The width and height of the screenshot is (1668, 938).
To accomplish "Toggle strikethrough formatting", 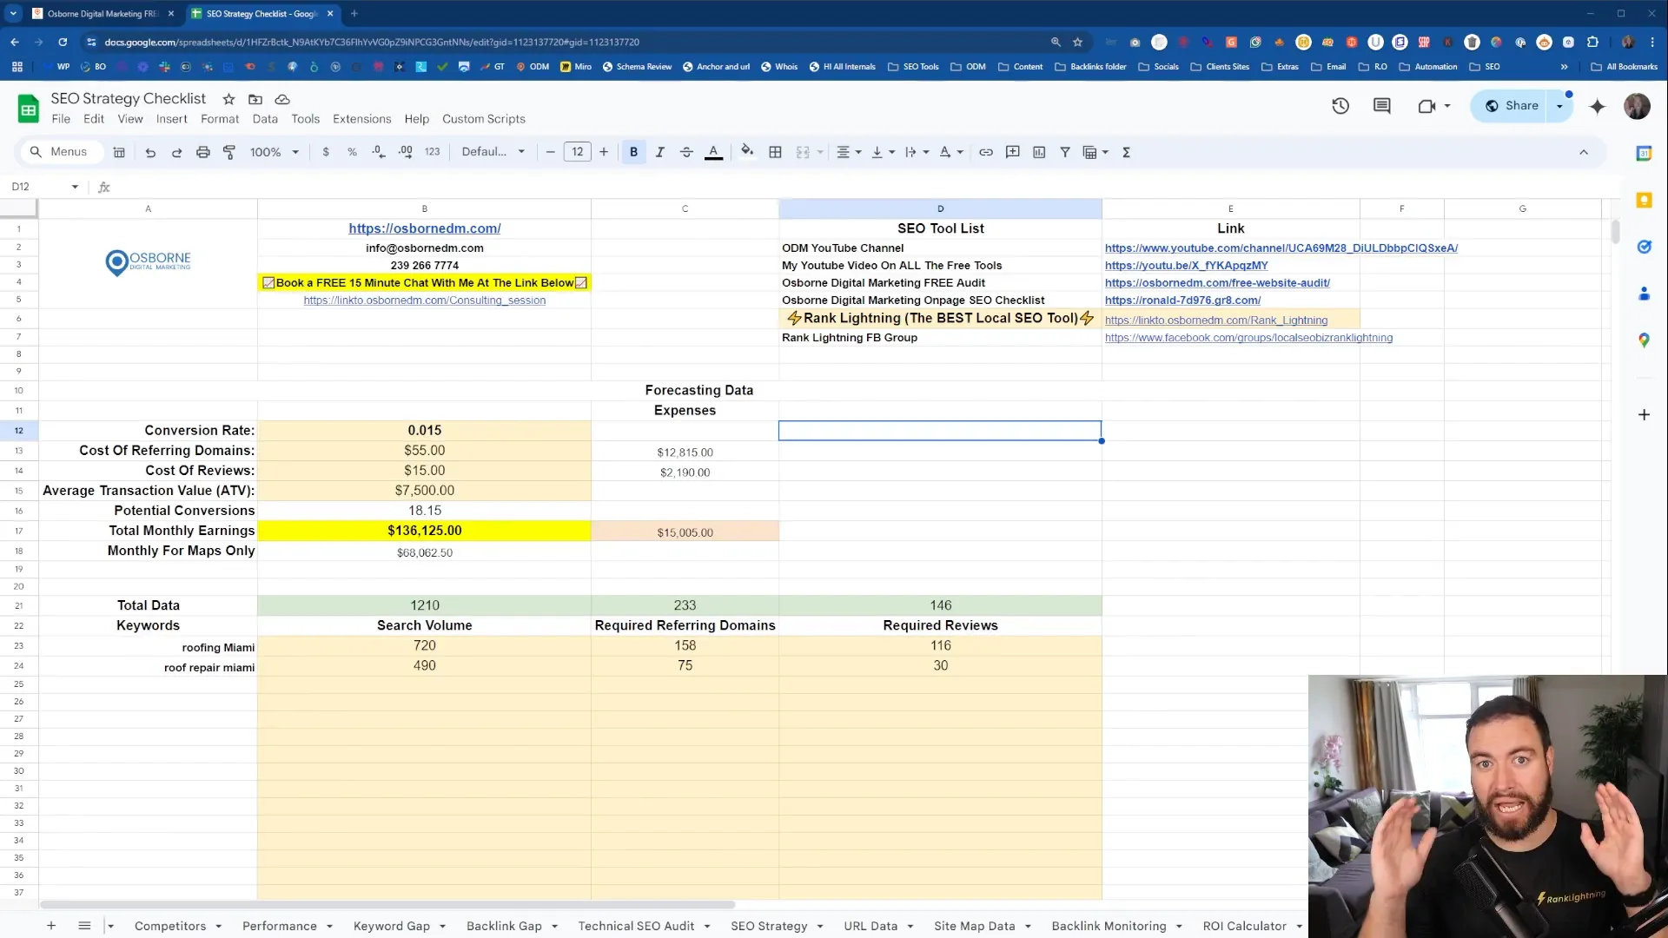I will [686, 152].
